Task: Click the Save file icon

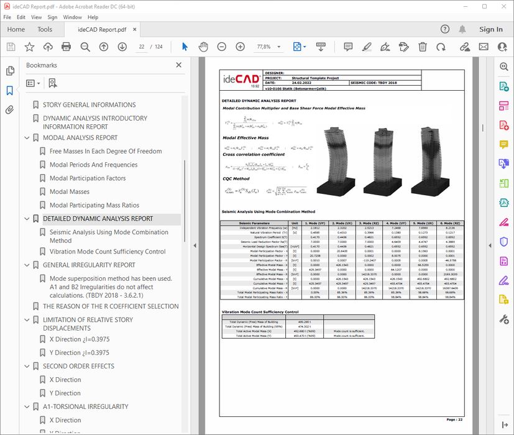Action: [11, 47]
